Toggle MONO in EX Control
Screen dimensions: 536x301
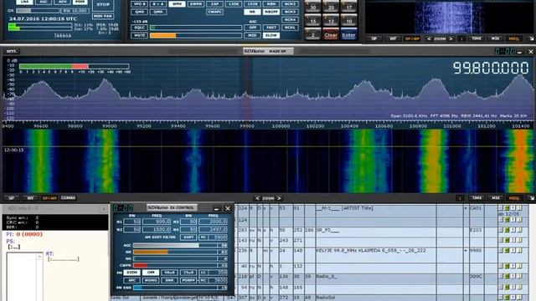pos(151,280)
